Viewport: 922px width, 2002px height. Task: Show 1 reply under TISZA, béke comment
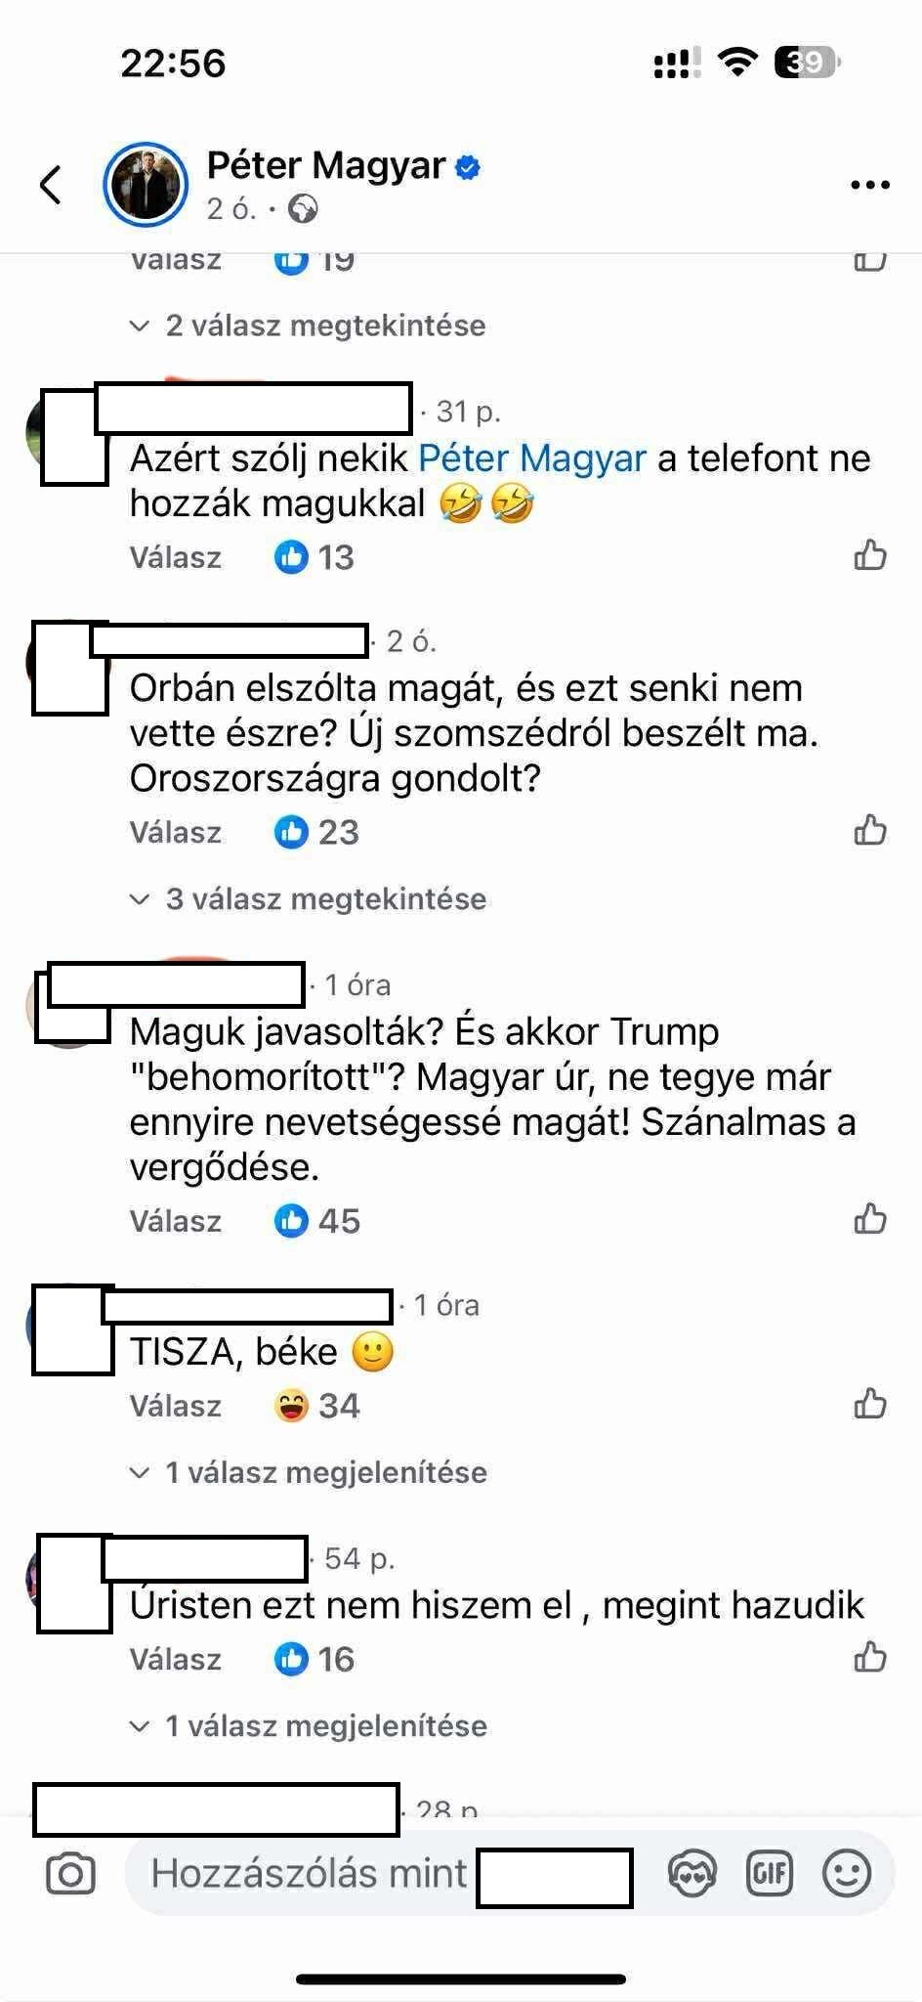tap(308, 1473)
